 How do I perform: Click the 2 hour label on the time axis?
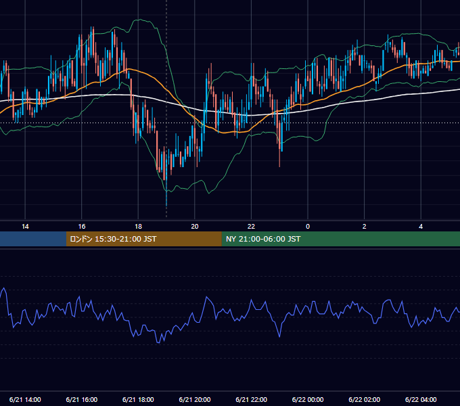[365, 227]
